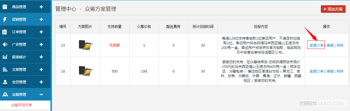Click 查看订单 for plan 15
This screenshot has height=111, width=350.
coord(316,45)
